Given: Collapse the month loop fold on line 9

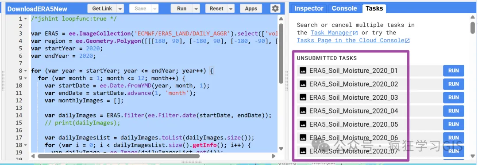Looking at the screenshot, I should click(x=26, y=78).
